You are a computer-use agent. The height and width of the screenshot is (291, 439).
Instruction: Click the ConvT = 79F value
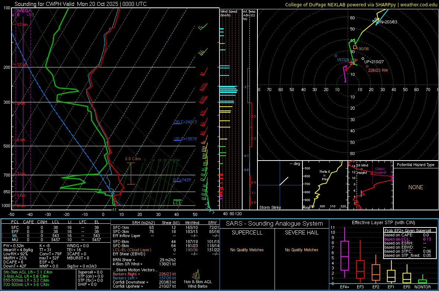pyautogui.click(x=51, y=254)
